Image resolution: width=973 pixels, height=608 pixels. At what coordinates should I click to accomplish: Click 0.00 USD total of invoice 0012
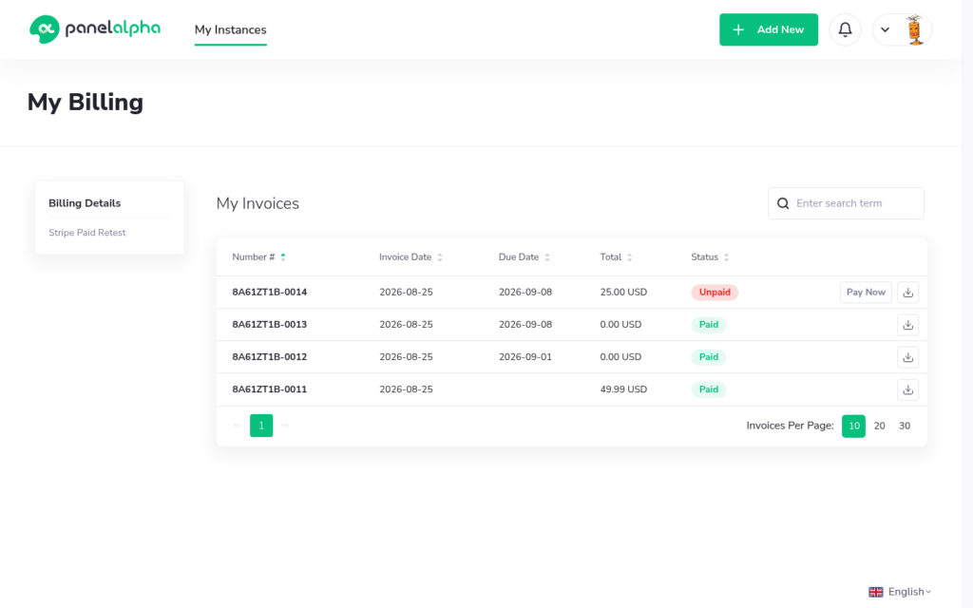click(620, 357)
